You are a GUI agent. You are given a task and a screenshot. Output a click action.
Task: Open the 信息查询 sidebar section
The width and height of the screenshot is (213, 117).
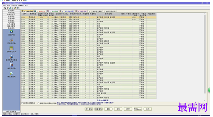click(x=11, y=18)
